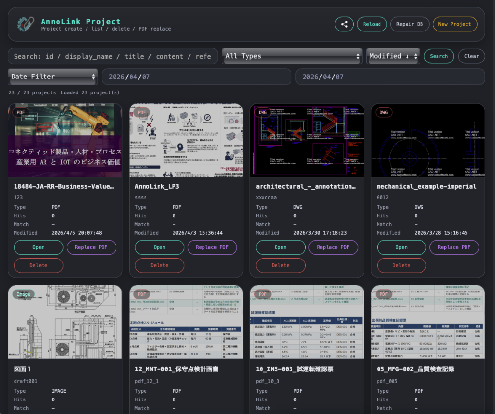Click DWG badge on mechanical_example-imperial thumbnail

(383, 113)
